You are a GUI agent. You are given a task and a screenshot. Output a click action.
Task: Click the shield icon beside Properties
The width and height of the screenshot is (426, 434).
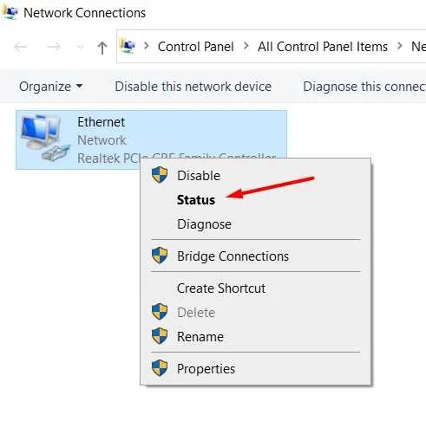point(160,368)
